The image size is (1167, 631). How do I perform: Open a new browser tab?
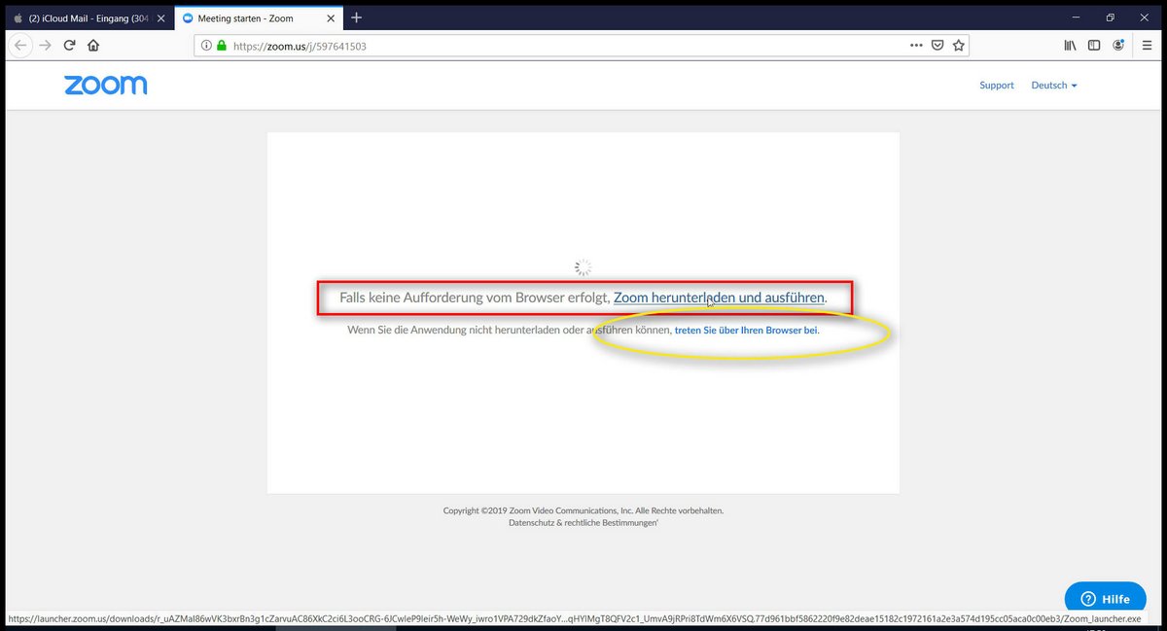356,18
